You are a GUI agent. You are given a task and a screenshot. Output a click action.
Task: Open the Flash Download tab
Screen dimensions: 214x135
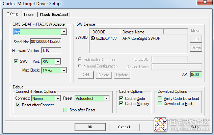[54, 15]
